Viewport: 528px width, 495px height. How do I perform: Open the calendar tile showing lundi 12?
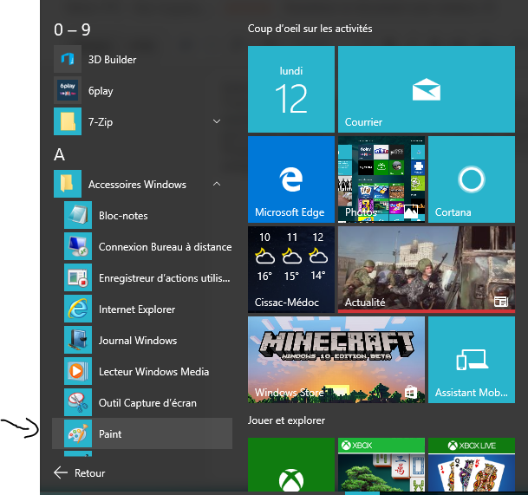(291, 89)
